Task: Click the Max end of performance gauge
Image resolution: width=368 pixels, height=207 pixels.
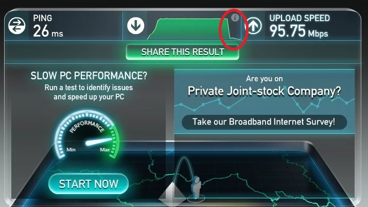Action: [104, 150]
